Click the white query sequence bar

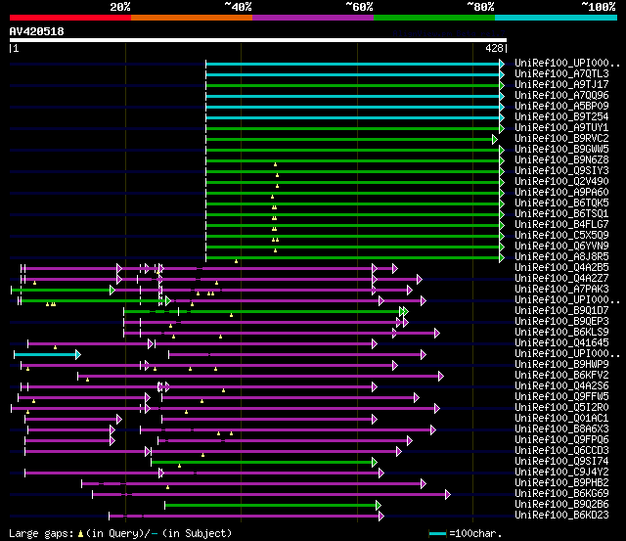[258, 40]
